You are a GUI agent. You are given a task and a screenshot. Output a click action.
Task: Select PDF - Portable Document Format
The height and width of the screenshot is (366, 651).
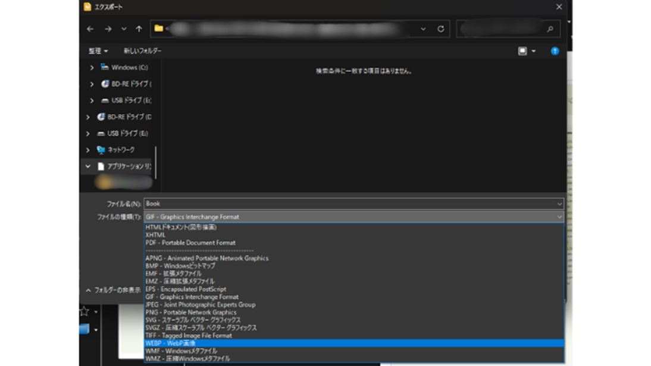(x=190, y=243)
